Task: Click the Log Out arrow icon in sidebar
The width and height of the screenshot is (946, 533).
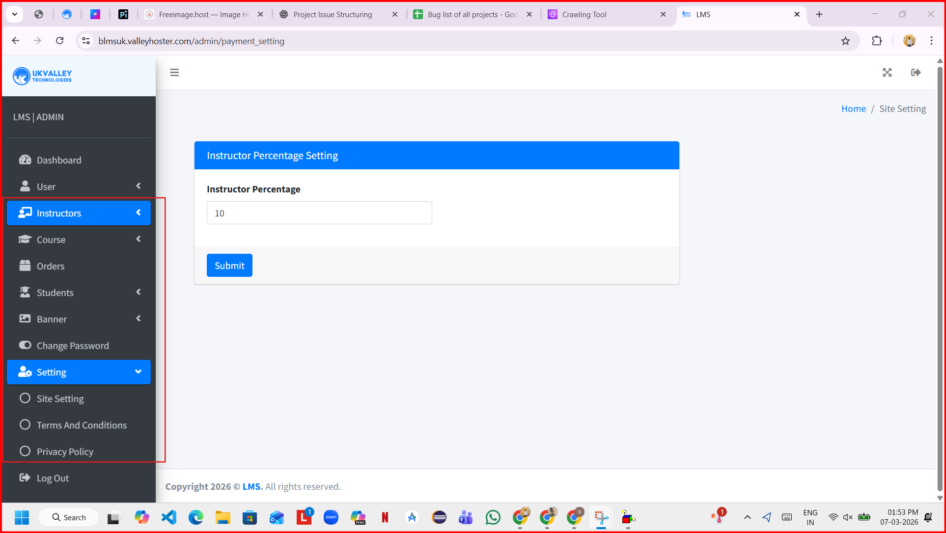Action: 25,478
